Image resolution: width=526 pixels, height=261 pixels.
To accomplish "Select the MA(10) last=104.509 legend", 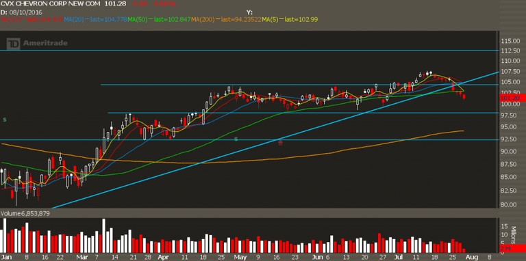I will click(x=32, y=20).
